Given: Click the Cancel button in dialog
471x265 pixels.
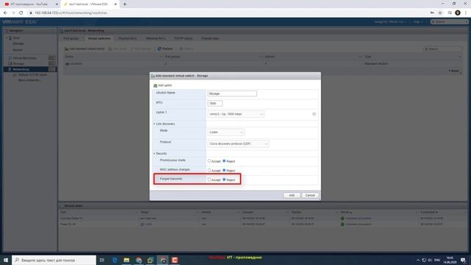Looking at the screenshot, I should (x=310, y=195).
